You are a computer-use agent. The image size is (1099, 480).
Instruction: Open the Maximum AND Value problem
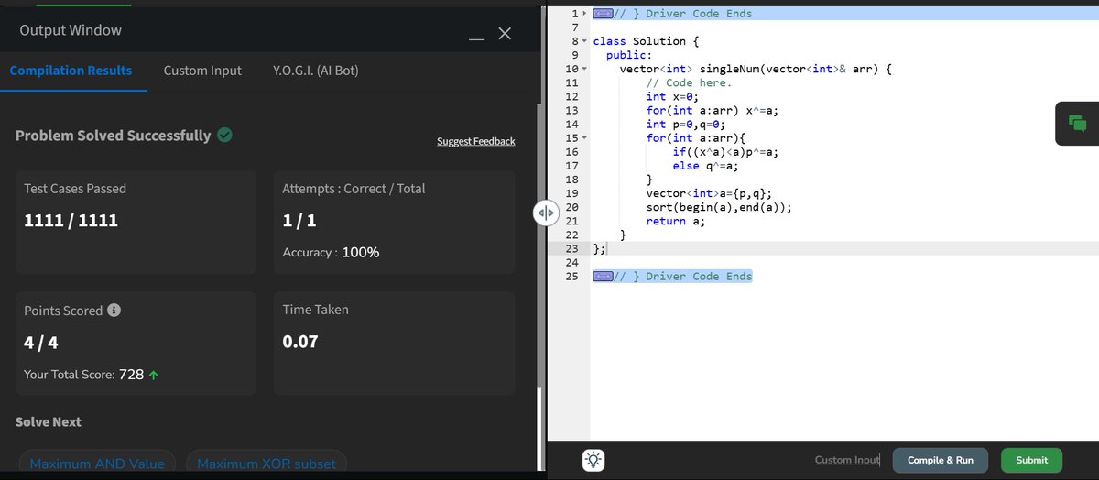click(97, 464)
